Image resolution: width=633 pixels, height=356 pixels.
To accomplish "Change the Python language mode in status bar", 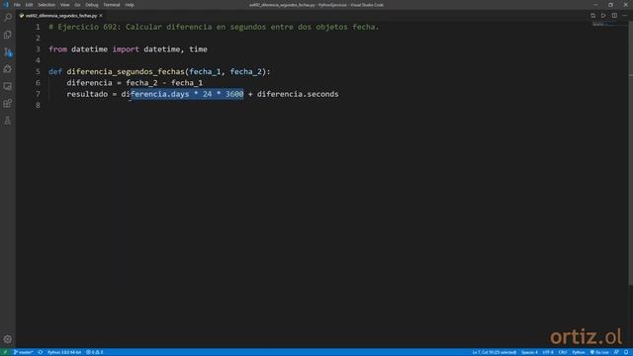I will (x=578, y=352).
